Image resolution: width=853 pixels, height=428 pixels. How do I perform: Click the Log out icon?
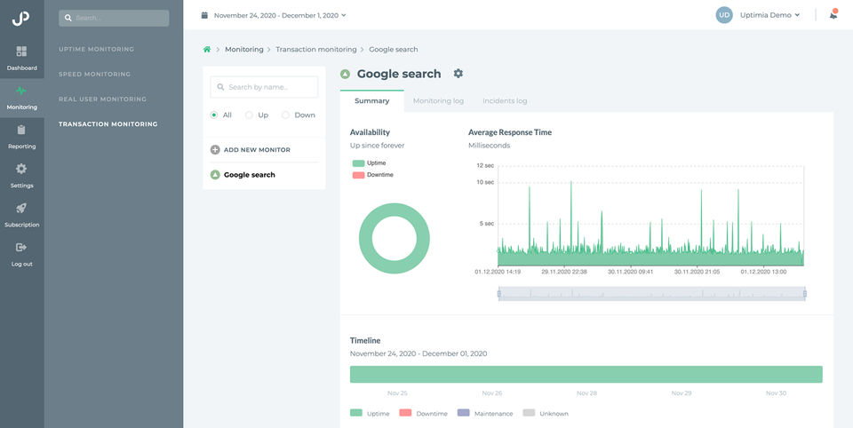pyautogui.click(x=21, y=248)
